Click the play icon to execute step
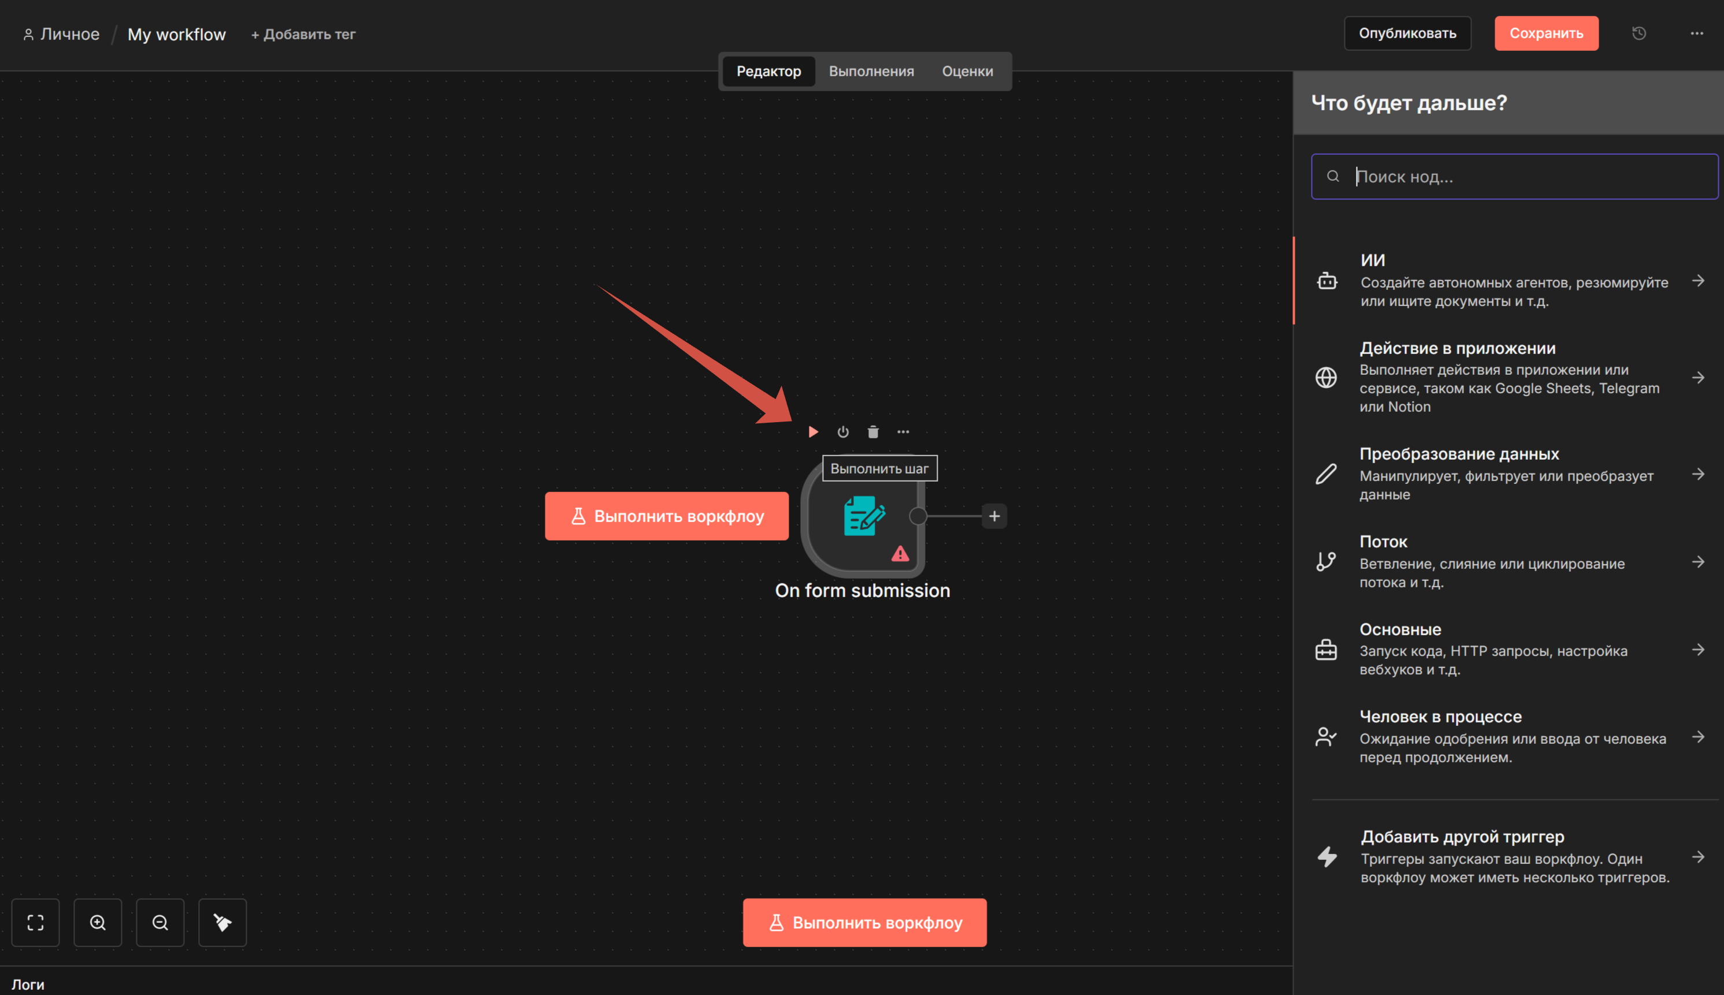Viewport: 1724px width, 995px height. [813, 432]
